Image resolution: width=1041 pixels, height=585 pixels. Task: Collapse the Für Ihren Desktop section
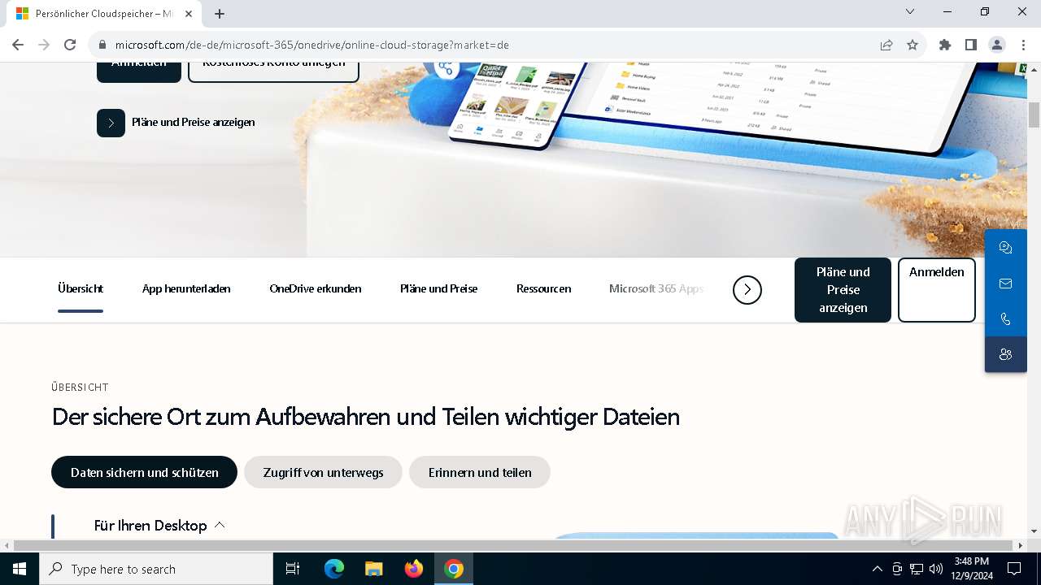coord(159,526)
